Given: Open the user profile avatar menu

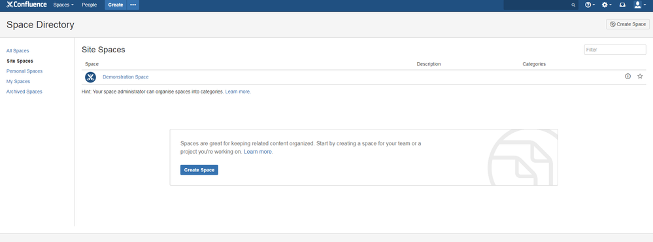Looking at the screenshot, I should [639, 5].
